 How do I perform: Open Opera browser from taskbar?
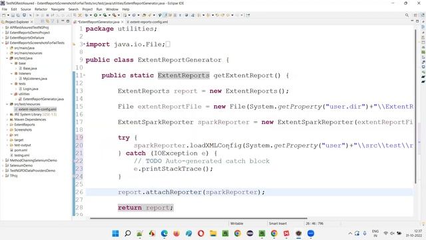tap(201, 233)
